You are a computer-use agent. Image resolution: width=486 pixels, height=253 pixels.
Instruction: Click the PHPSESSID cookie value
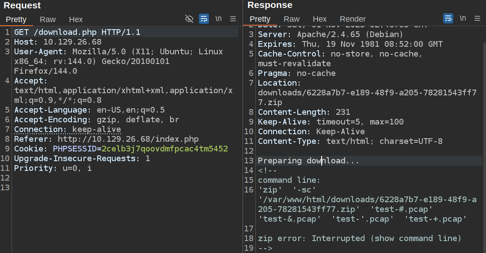pos(164,149)
